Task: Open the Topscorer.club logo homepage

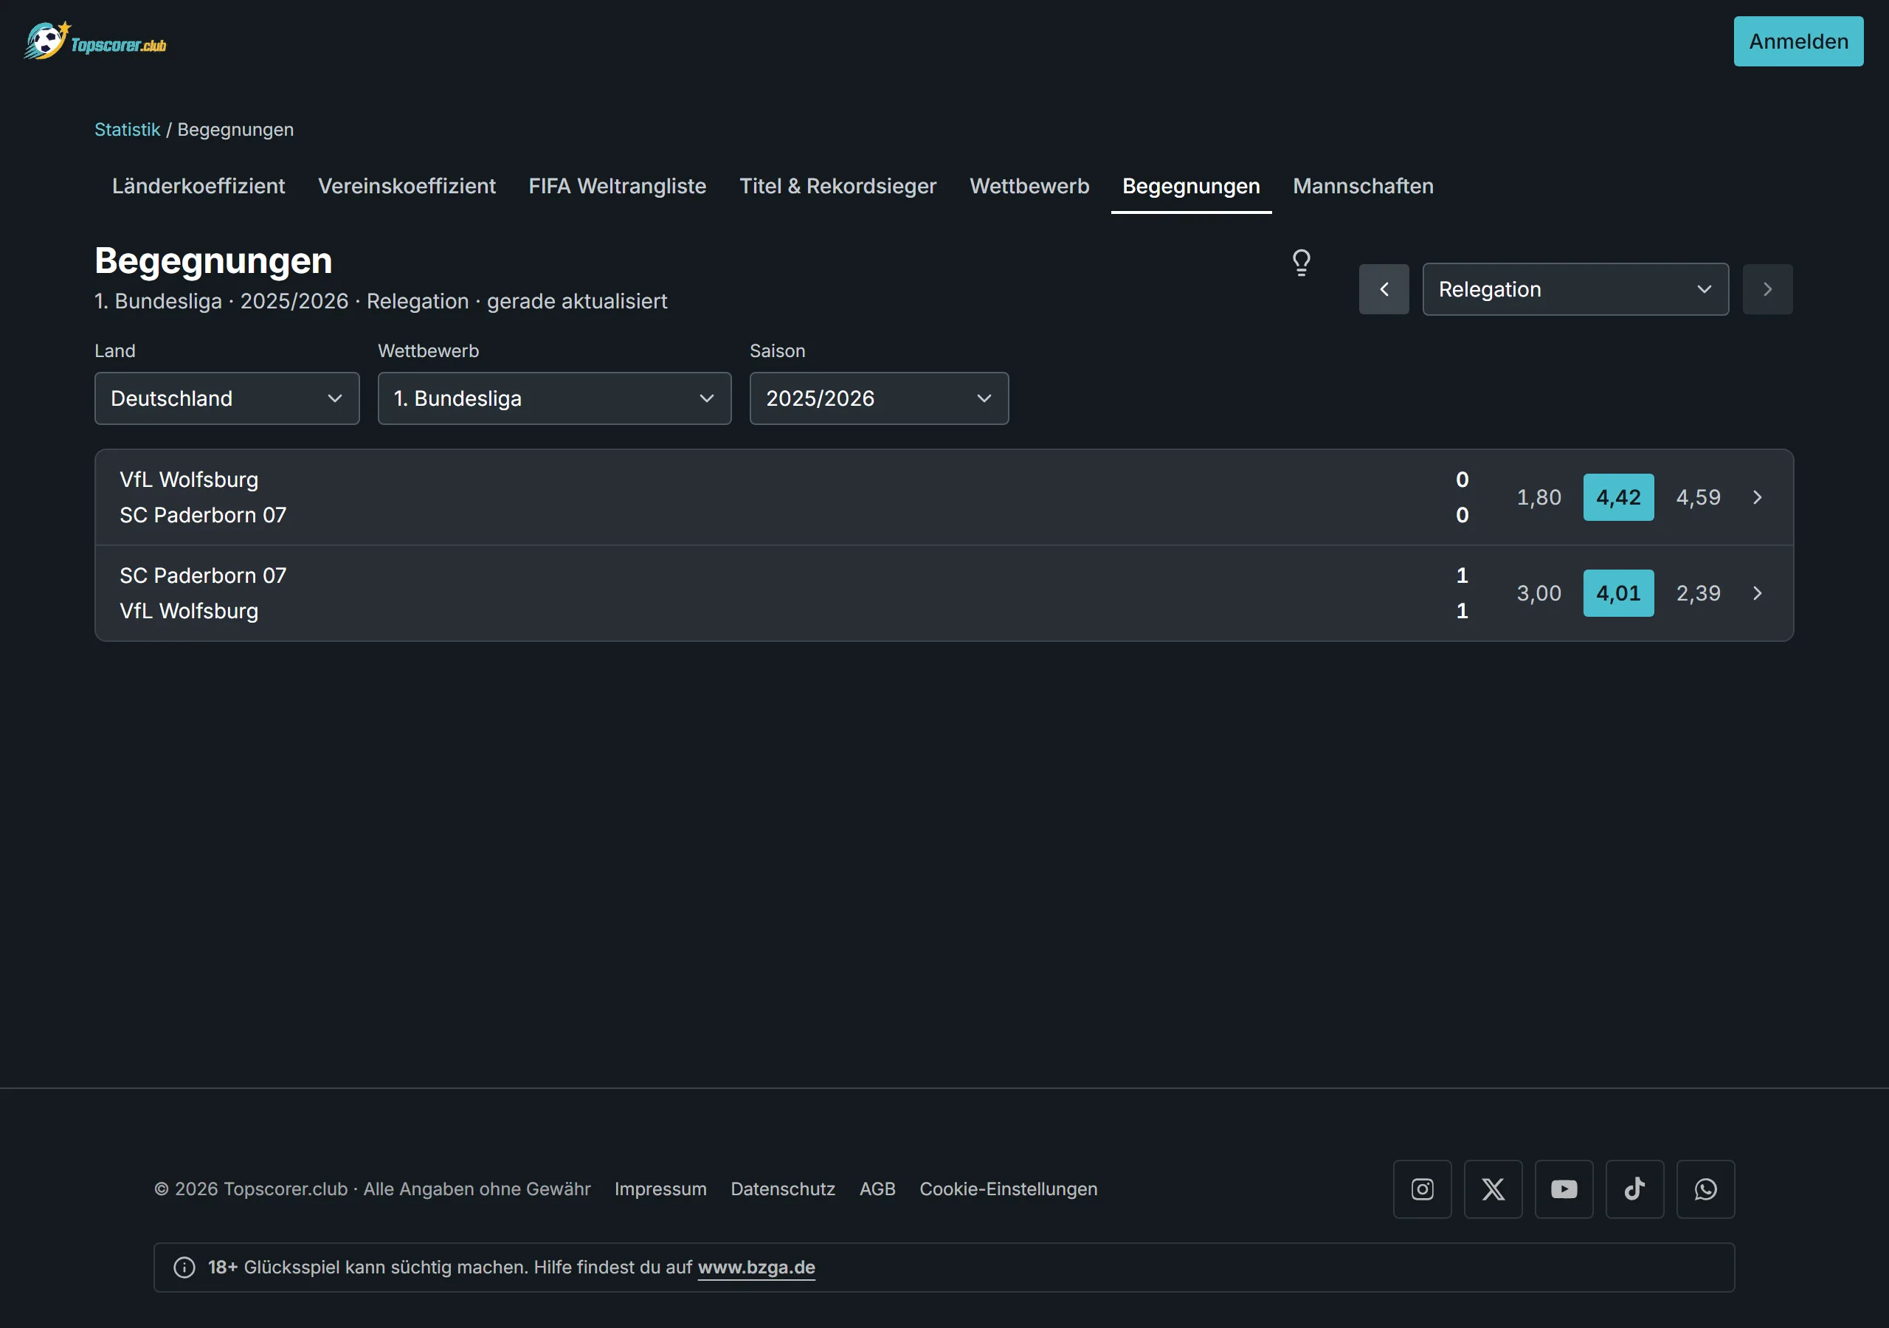Action: (94, 41)
